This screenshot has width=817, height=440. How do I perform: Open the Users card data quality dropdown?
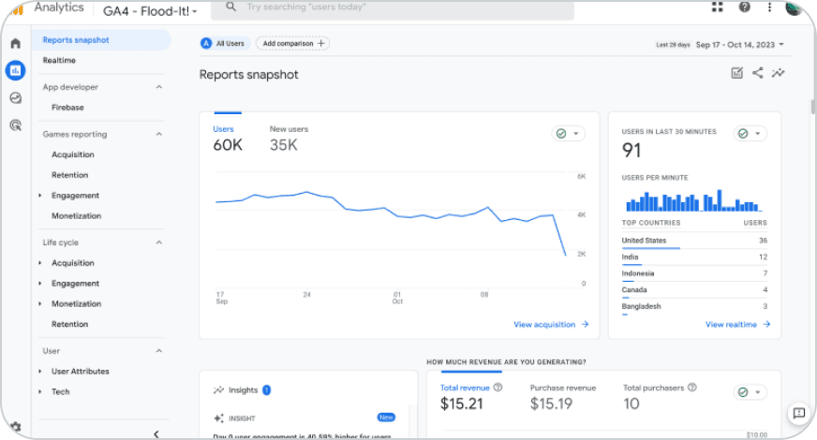pyautogui.click(x=568, y=134)
